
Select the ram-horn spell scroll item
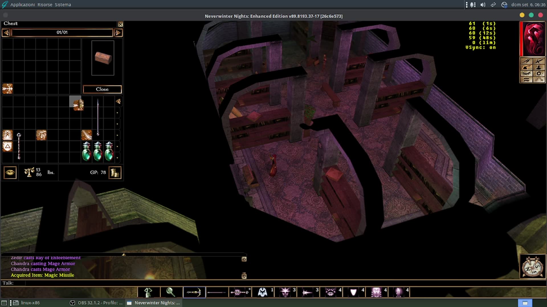point(8,135)
